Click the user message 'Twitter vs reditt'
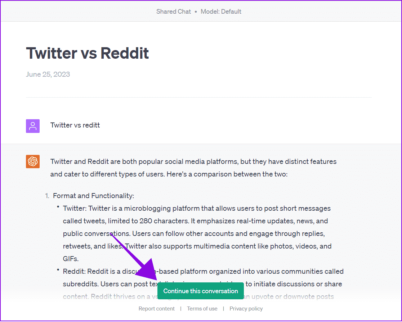Viewport: 402px width, 322px height. point(75,125)
